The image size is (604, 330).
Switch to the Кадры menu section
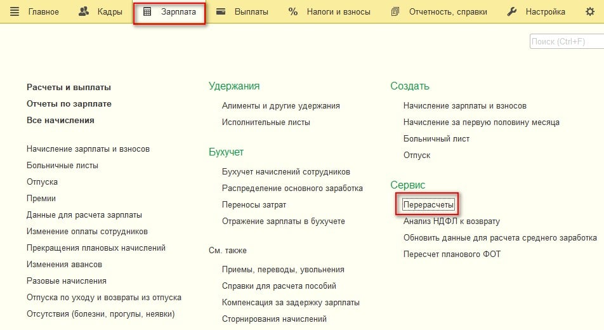(x=109, y=11)
